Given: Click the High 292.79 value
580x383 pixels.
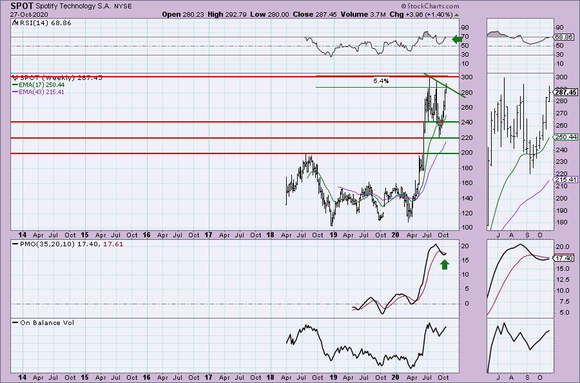Looking at the screenshot, I should [x=226, y=14].
